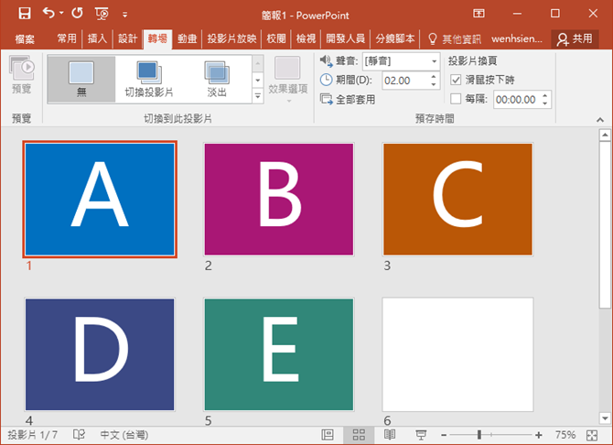Select slide 5 thumbnail labeled E
This screenshot has height=445, width=613.
(279, 354)
